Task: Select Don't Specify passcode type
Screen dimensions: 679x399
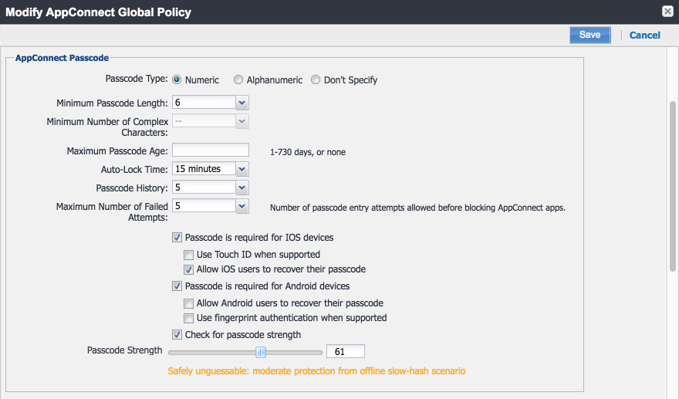Action: tap(316, 79)
